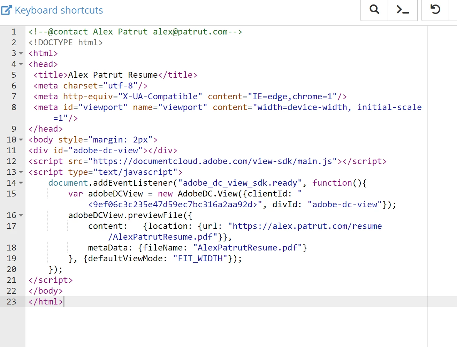Click the "FIT_WIDTH" view mode string

pyautogui.click(x=200, y=259)
